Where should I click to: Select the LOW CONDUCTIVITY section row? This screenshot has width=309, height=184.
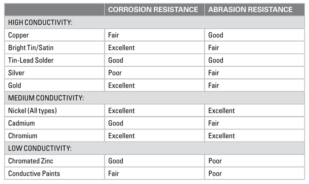[x=154, y=148]
